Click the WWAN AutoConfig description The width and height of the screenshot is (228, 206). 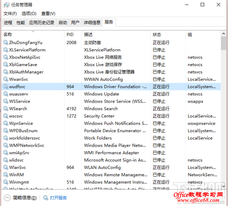(103, 79)
